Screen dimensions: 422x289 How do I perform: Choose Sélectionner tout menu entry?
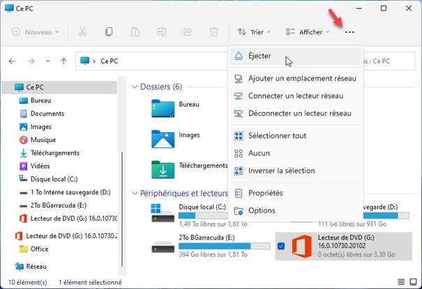click(x=277, y=136)
